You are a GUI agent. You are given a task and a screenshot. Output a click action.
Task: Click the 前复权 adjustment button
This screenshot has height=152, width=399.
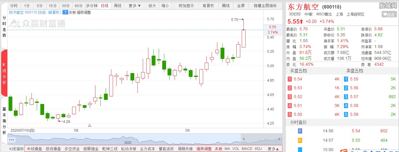point(208,6)
